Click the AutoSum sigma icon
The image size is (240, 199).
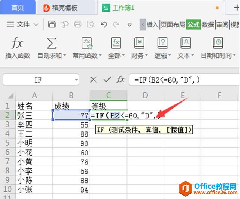point(51,43)
